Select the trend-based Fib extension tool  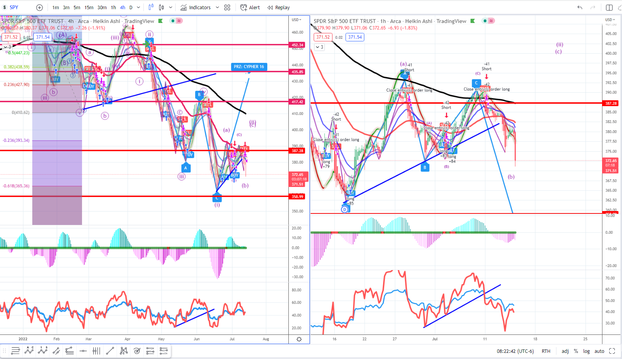150,351
